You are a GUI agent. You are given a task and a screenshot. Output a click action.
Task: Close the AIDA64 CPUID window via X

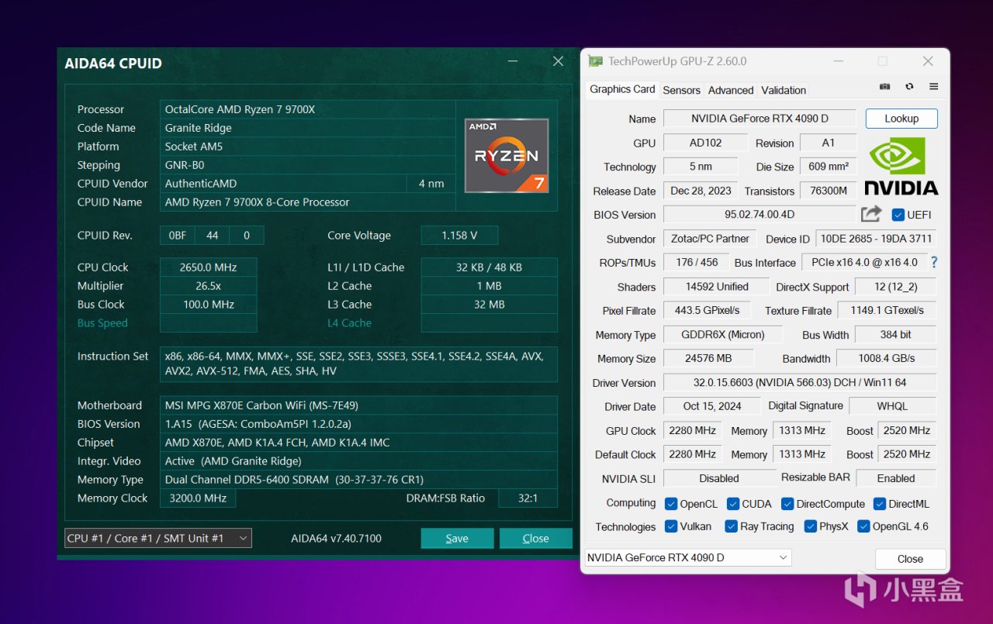[558, 61]
